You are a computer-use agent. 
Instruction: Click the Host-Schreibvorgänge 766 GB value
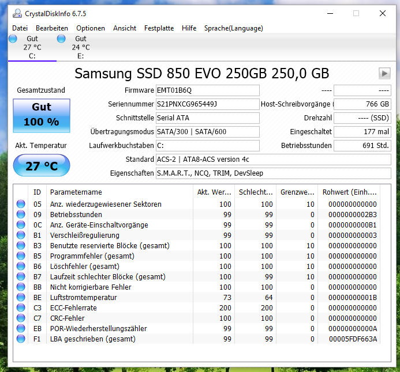pyautogui.click(x=362, y=104)
